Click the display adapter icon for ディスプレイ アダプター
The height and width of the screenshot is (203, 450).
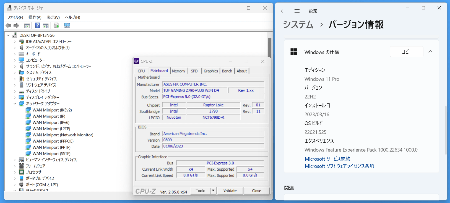point(22,97)
